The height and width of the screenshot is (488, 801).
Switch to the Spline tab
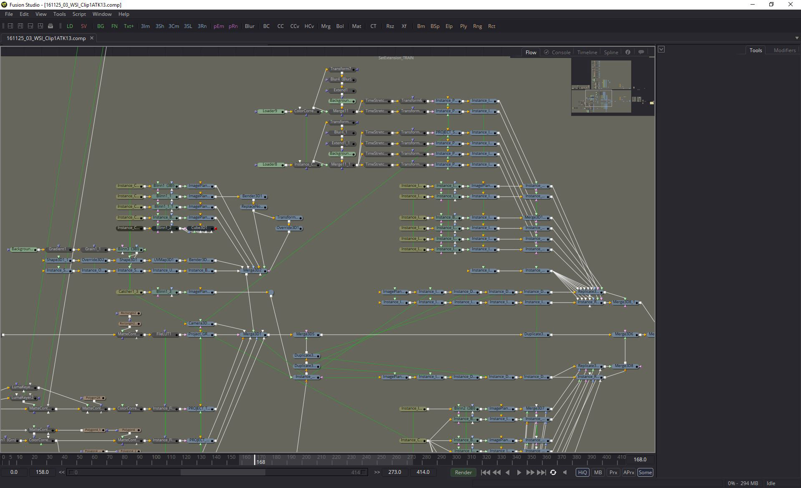(x=611, y=52)
